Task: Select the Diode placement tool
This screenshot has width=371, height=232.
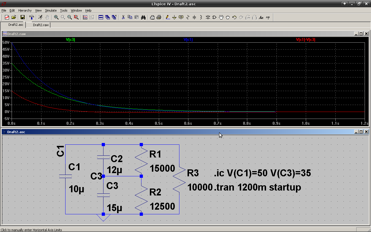Action: coord(208,17)
